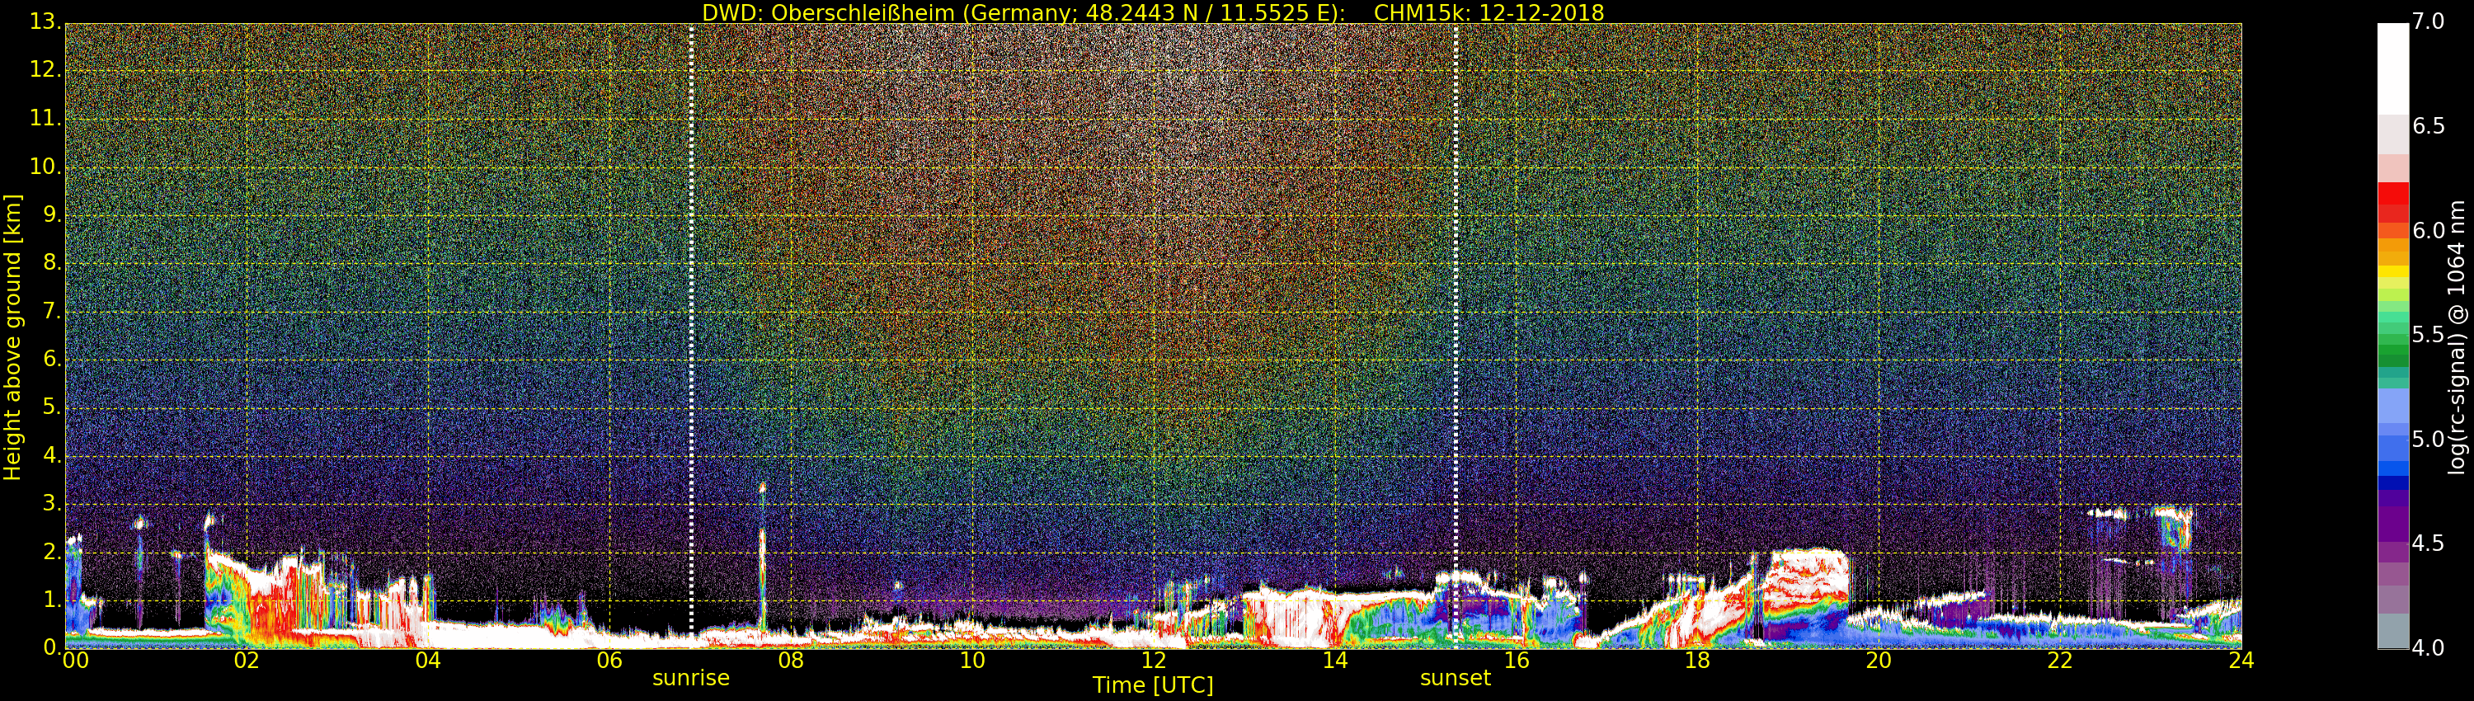Click the height axis tick '12.'
Screen dimensions: 2474x701
click(x=45, y=69)
